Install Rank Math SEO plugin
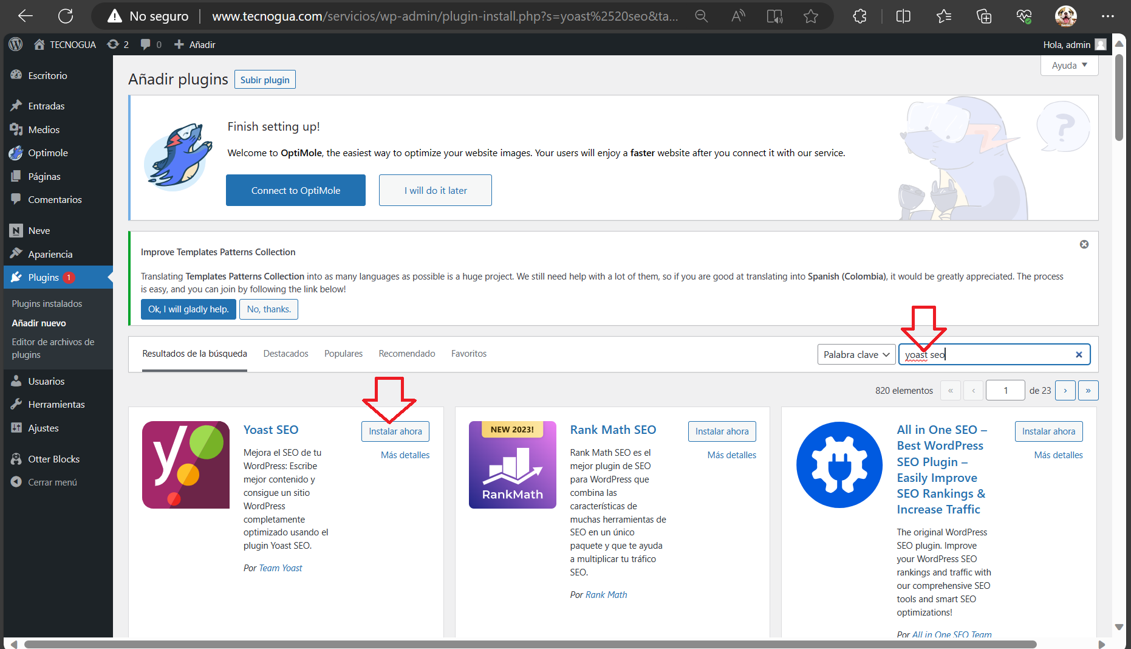The image size is (1131, 649). pyautogui.click(x=722, y=431)
